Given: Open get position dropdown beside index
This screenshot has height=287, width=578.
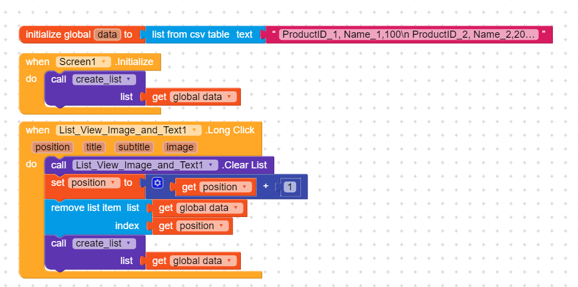Looking at the screenshot, I should point(221,226).
